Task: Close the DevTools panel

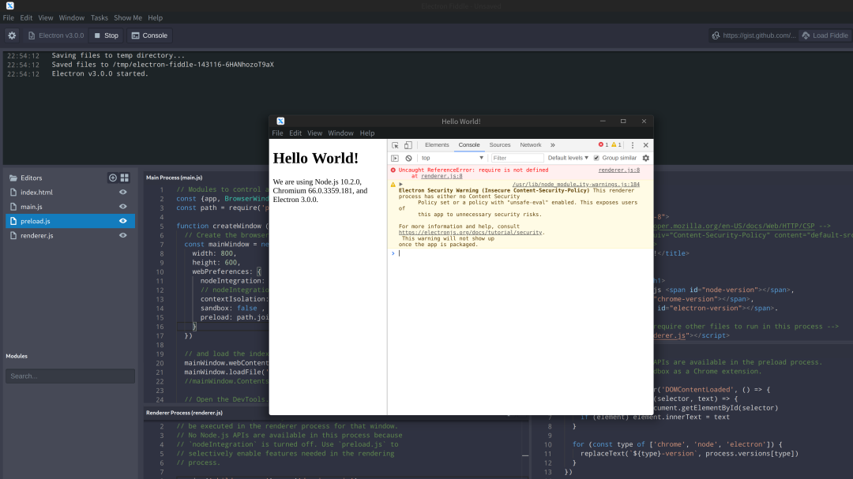Action: coord(646,145)
